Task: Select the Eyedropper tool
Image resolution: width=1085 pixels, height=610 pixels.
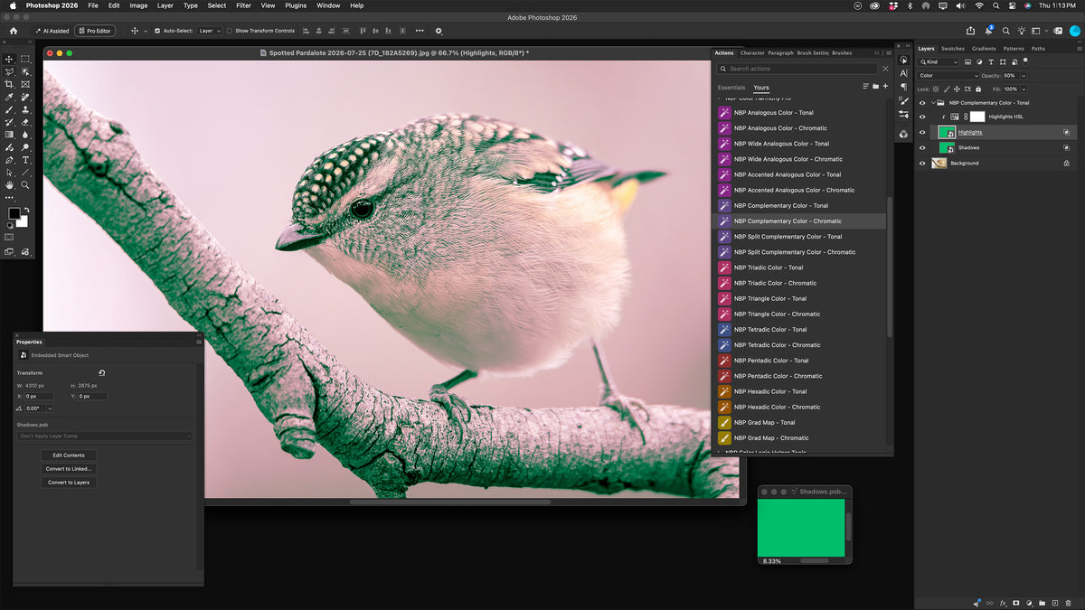Action: [x=9, y=97]
